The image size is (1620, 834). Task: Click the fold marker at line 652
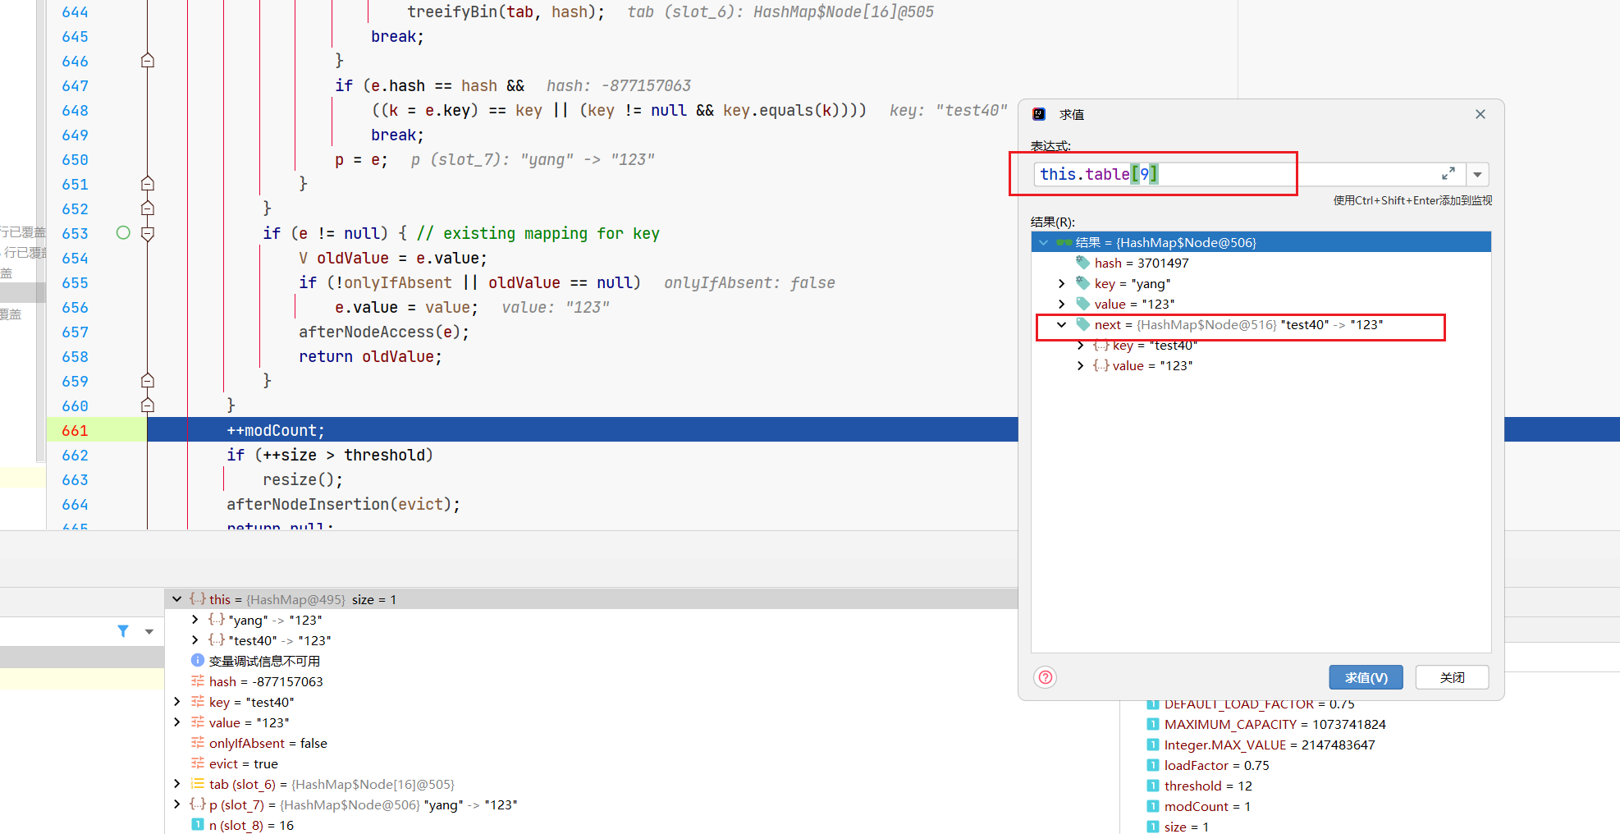148,208
